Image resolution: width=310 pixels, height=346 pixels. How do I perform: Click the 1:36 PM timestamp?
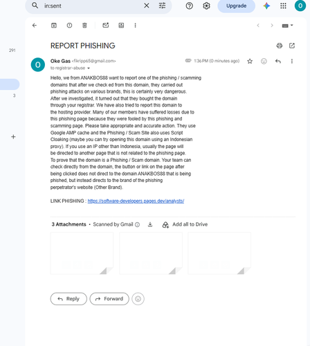(217, 61)
